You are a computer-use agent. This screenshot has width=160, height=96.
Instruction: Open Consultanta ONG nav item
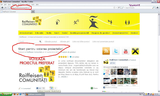click(120, 33)
